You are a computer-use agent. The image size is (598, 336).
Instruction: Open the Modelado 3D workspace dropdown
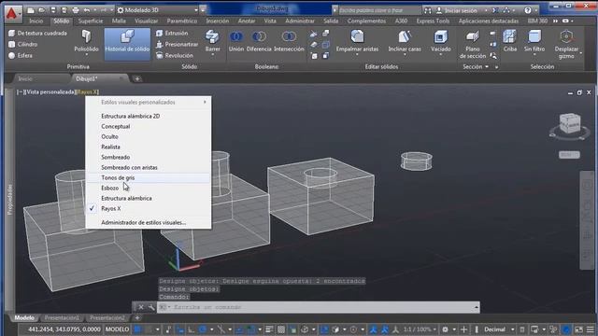[158, 10]
